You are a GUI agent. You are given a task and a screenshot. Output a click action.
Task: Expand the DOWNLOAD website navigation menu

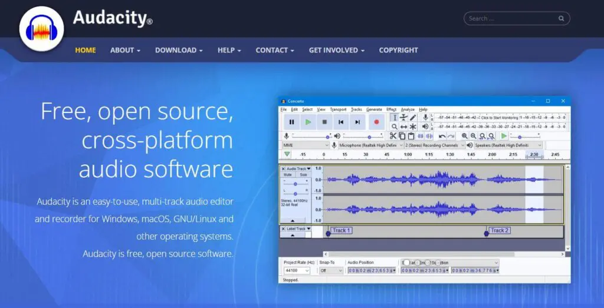point(179,50)
